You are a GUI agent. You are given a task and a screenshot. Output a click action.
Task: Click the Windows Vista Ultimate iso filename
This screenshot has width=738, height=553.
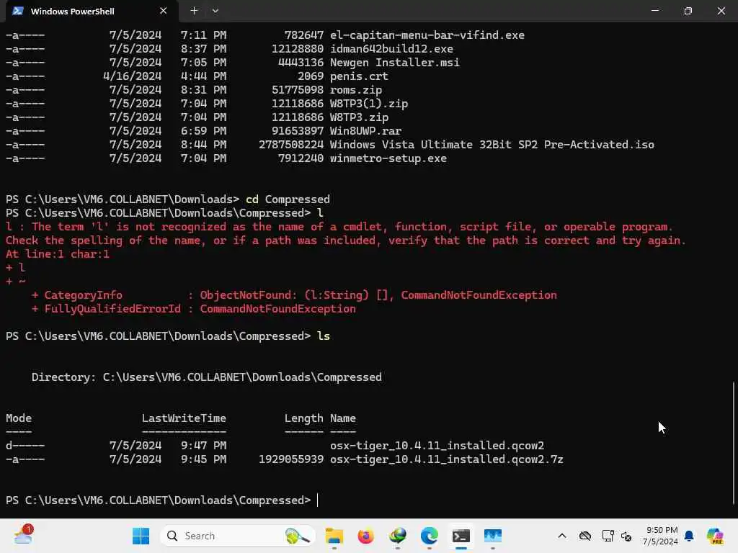coord(492,144)
